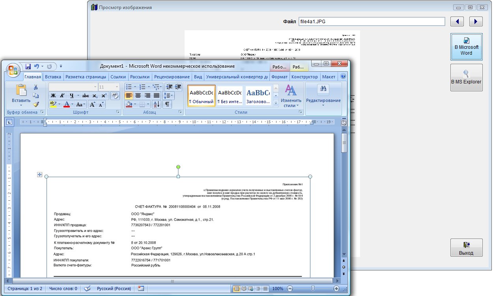Increase font size with the large A
The width and height of the screenshot is (493, 296).
92,104
